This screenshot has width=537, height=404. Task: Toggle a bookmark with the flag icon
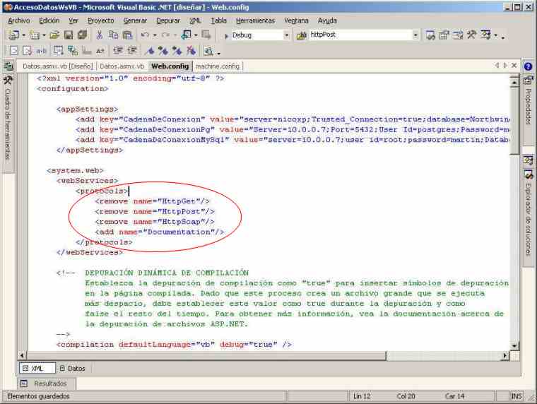point(150,51)
